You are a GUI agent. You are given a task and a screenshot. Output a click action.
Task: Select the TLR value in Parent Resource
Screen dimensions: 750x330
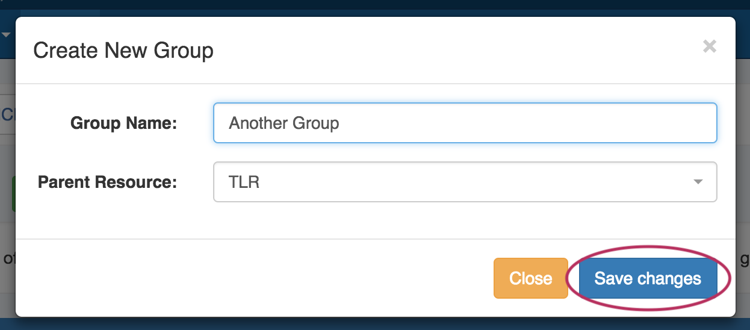244,182
